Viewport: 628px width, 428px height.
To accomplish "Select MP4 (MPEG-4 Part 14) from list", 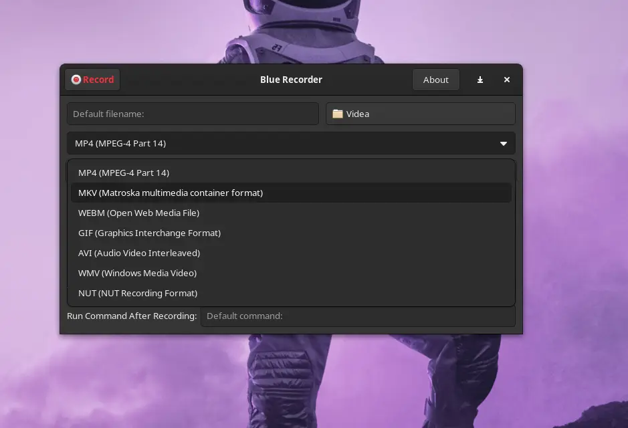I will [x=291, y=173].
